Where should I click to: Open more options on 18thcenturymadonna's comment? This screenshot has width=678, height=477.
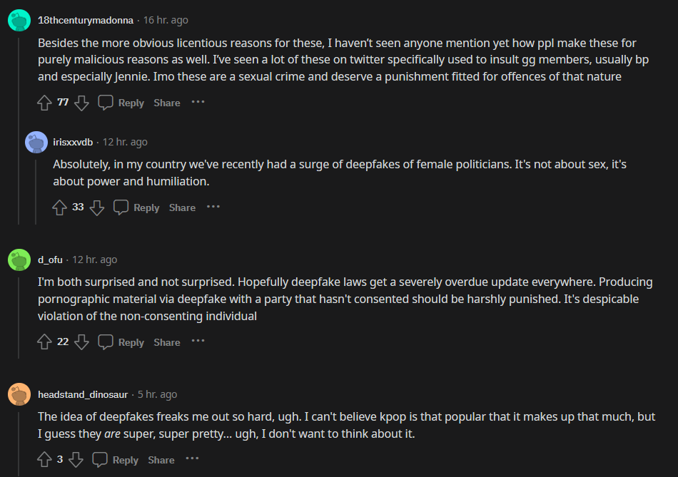198,102
